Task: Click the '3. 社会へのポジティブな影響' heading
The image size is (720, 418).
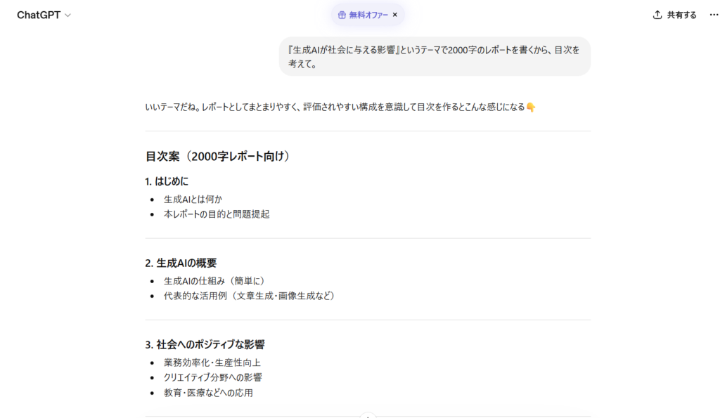Action: pyautogui.click(x=205, y=345)
